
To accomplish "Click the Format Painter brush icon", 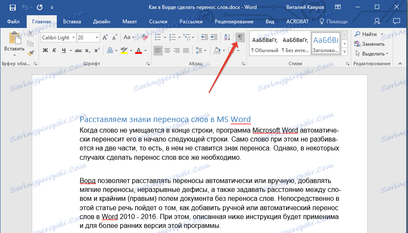I will [x=30, y=53].
